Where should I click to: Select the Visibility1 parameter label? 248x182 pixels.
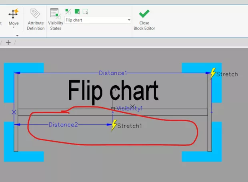[x=130, y=108]
